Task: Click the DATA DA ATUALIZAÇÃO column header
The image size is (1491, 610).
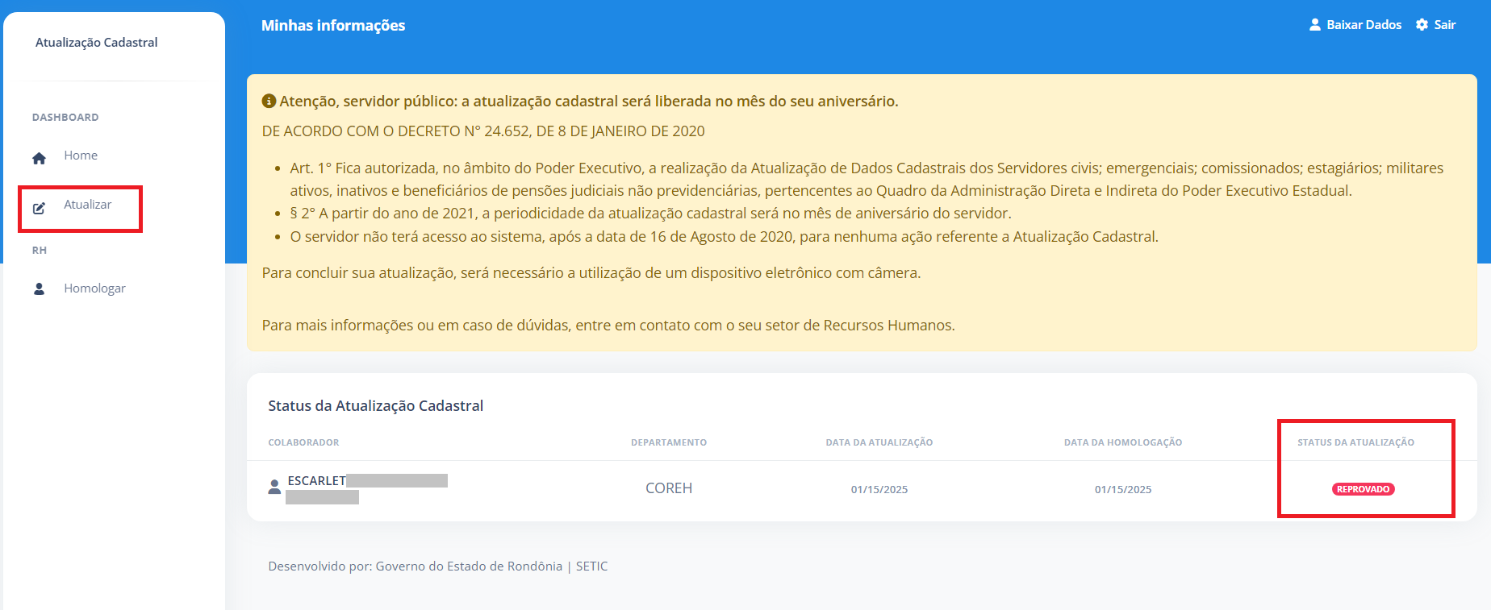Action: point(879,442)
